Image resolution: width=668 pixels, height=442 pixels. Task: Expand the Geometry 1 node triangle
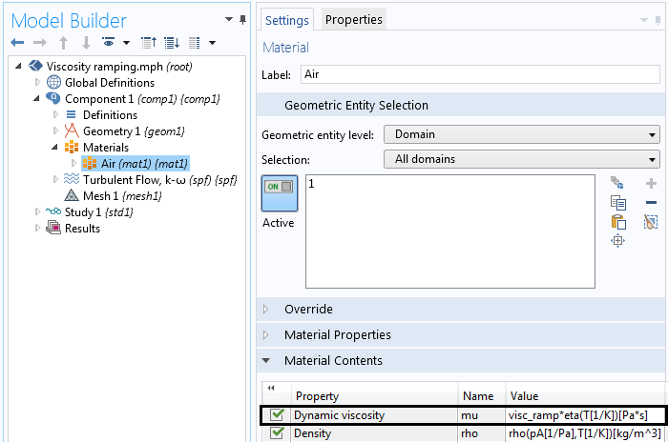[55, 131]
